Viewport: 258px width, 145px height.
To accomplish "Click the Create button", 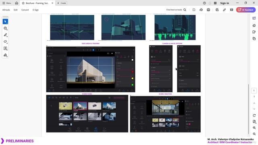I will (62, 3).
